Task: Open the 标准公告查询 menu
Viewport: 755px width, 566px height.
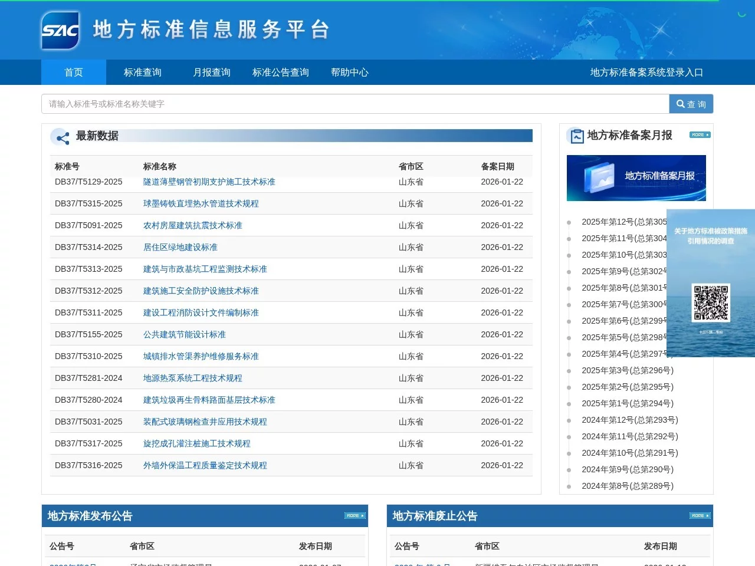Action: [x=280, y=72]
